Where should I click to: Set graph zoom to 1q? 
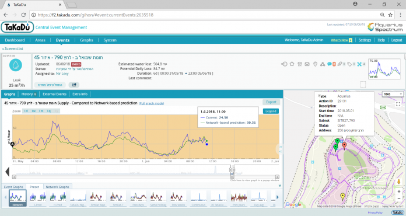pyautogui.click(x=48, y=111)
